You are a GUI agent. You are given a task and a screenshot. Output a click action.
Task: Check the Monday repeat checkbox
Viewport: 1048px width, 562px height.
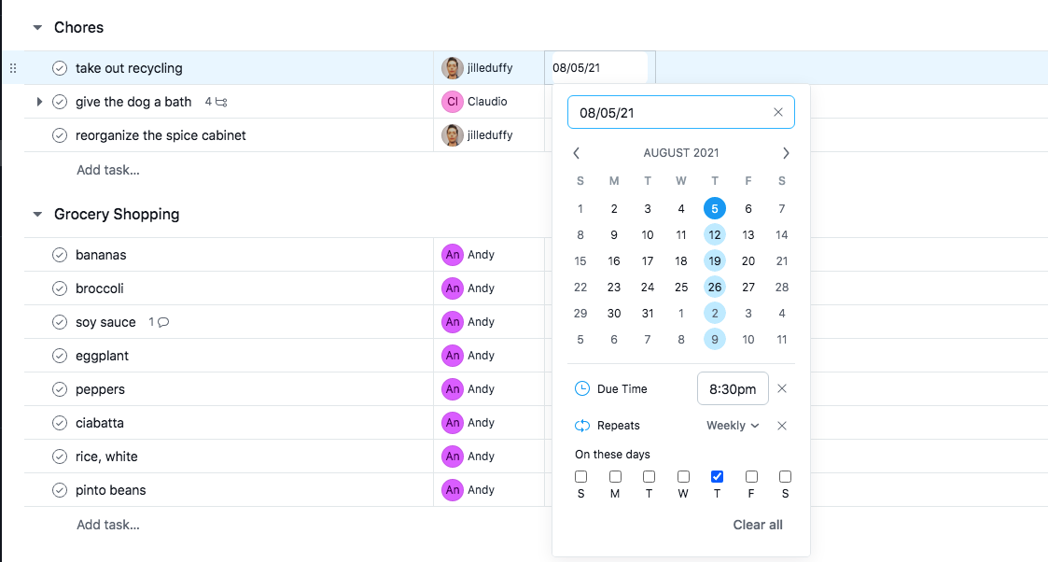(615, 476)
